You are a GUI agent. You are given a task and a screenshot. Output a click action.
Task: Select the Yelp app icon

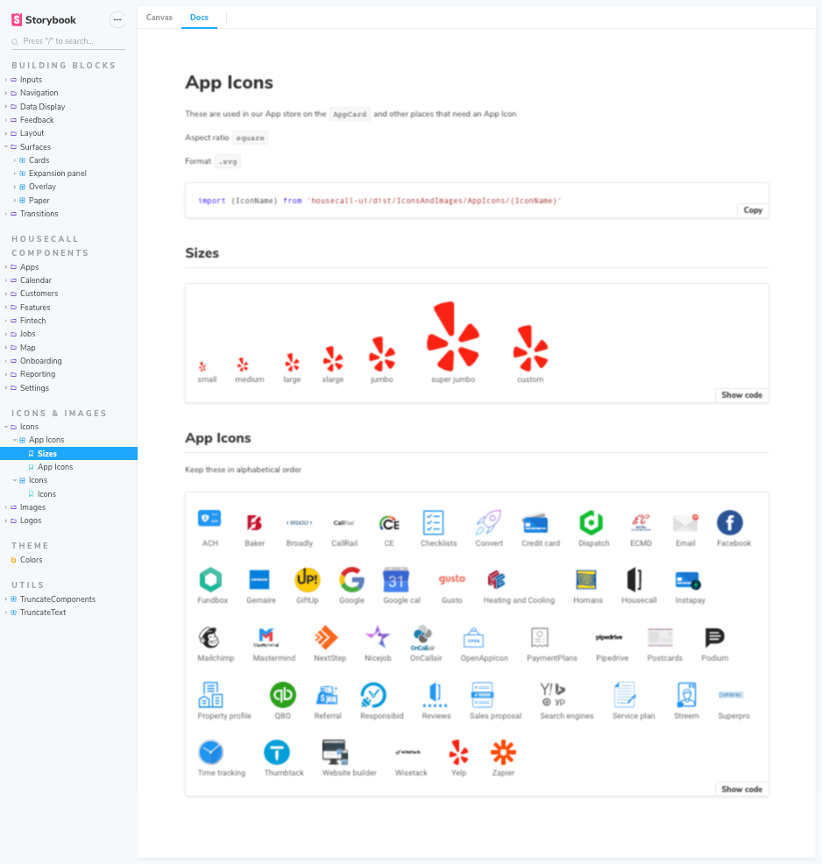(x=458, y=752)
